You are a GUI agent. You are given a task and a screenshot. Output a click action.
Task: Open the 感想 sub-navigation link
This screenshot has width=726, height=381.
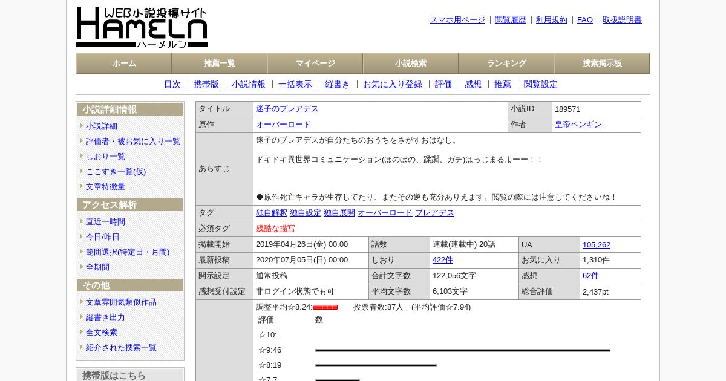click(473, 85)
